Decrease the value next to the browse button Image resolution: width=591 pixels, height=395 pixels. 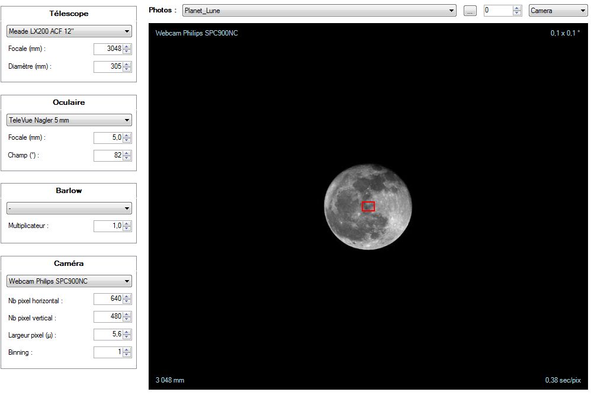pyautogui.click(x=517, y=13)
